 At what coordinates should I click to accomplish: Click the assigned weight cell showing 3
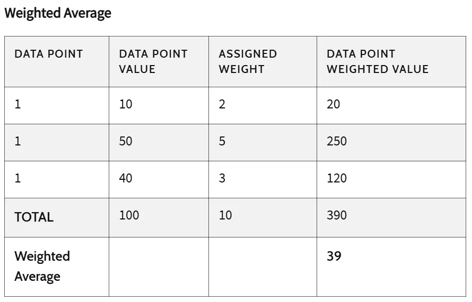click(222, 178)
